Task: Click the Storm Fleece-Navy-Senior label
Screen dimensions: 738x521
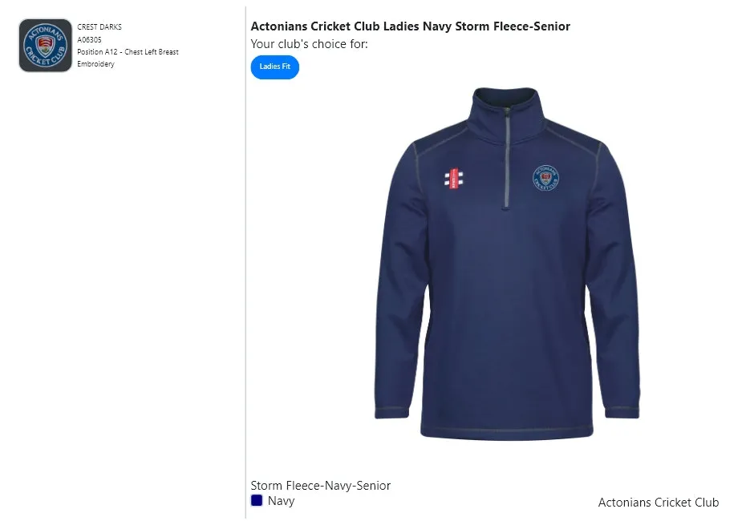Action: [320, 486]
